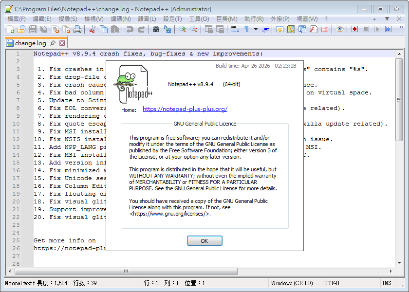Viewport: 409px width, 292px height.
Task: Toggle INS mode in status bar
Action: coord(387,283)
